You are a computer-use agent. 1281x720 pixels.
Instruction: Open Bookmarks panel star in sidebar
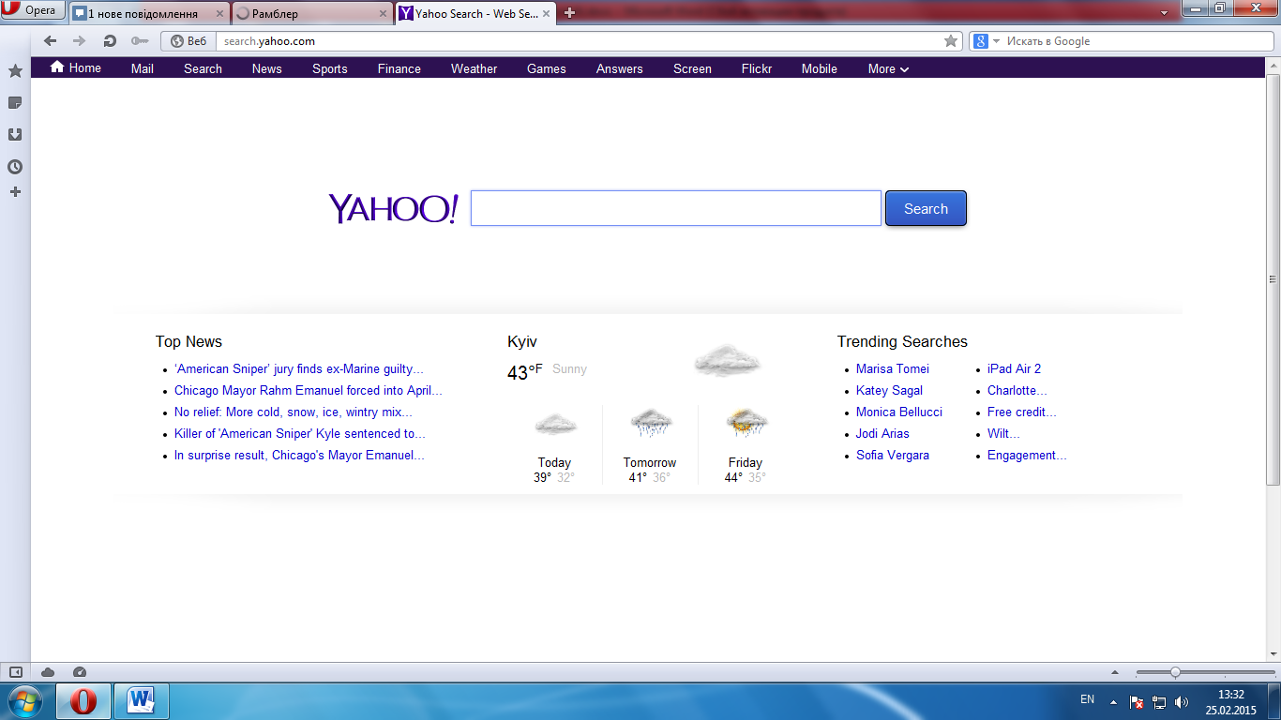[x=15, y=71]
